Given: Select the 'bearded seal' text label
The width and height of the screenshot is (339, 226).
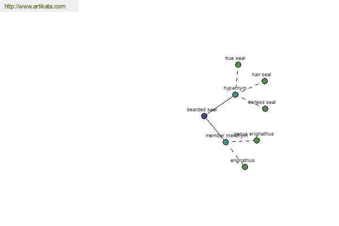Looking at the screenshot, I should point(202,110).
